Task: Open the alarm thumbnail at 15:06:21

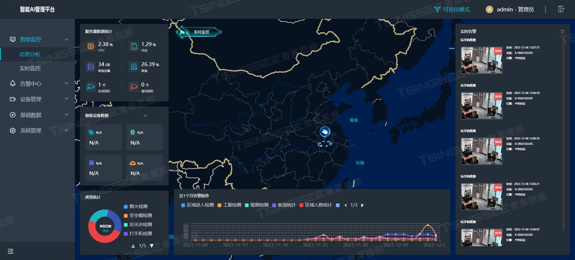Action: (481, 196)
